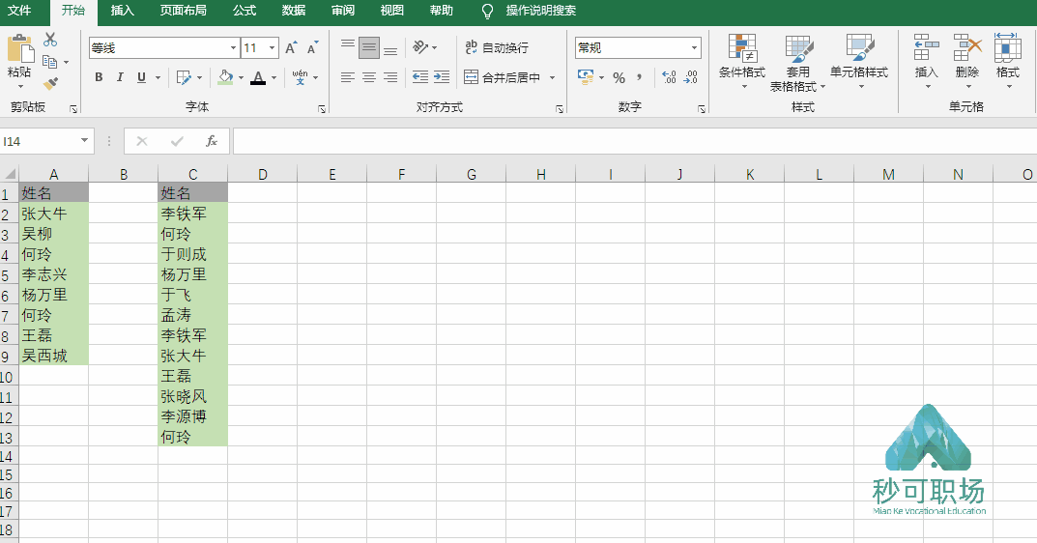The height and width of the screenshot is (543, 1037).
Task: Expand the underline style dropdown arrow
Action: pyautogui.click(x=158, y=77)
